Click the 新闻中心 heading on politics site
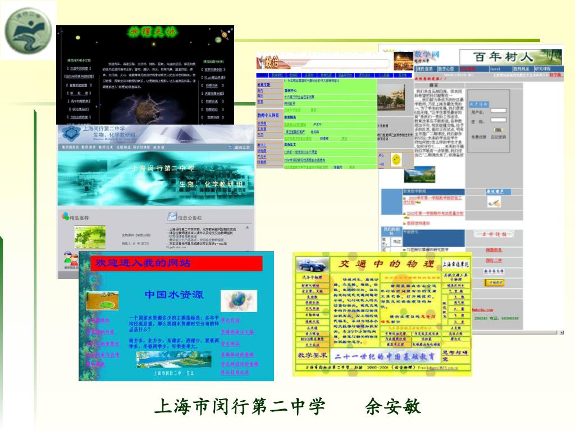575x431 pixels. [290, 90]
